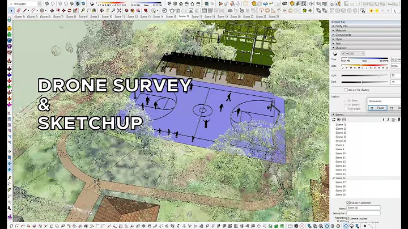The image size is (408, 229).
Task: Click the Pause animation button
Action: (x=378, y=108)
